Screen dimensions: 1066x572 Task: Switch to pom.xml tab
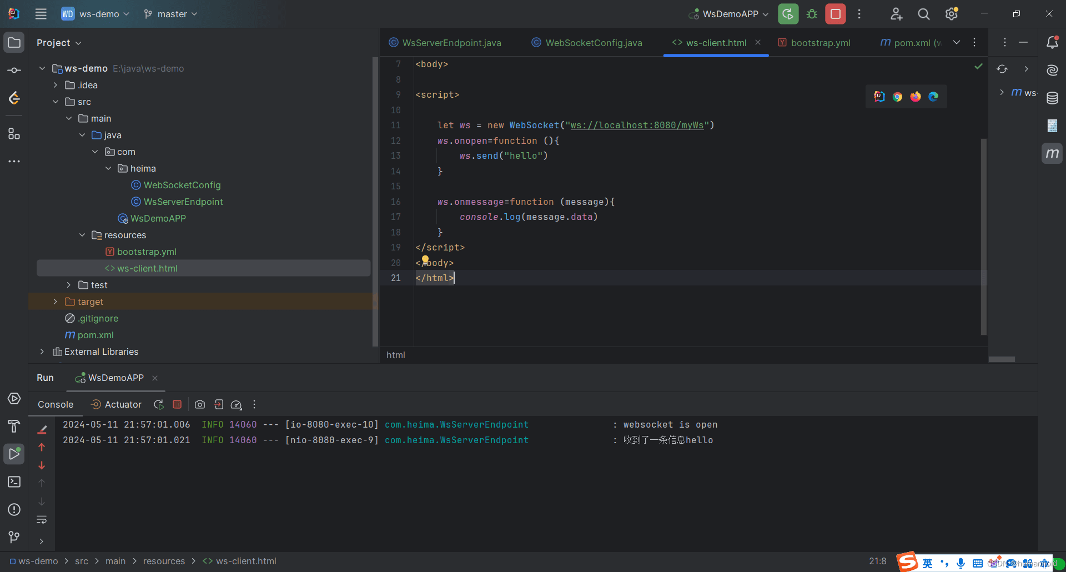click(x=911, y=43)
